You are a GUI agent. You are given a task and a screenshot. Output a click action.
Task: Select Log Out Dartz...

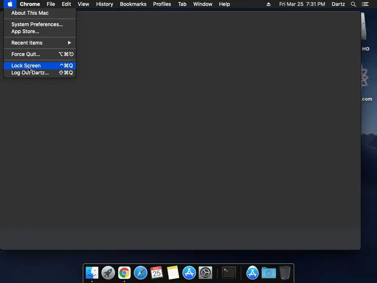click(x=40, y=73)
